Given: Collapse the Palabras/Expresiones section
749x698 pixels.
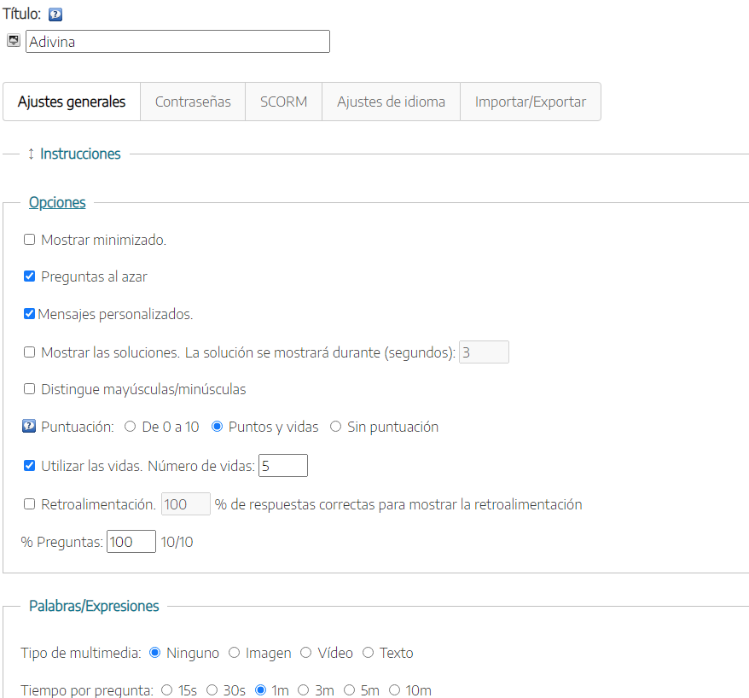Looking at the screenshot, I should coord(94,606).
